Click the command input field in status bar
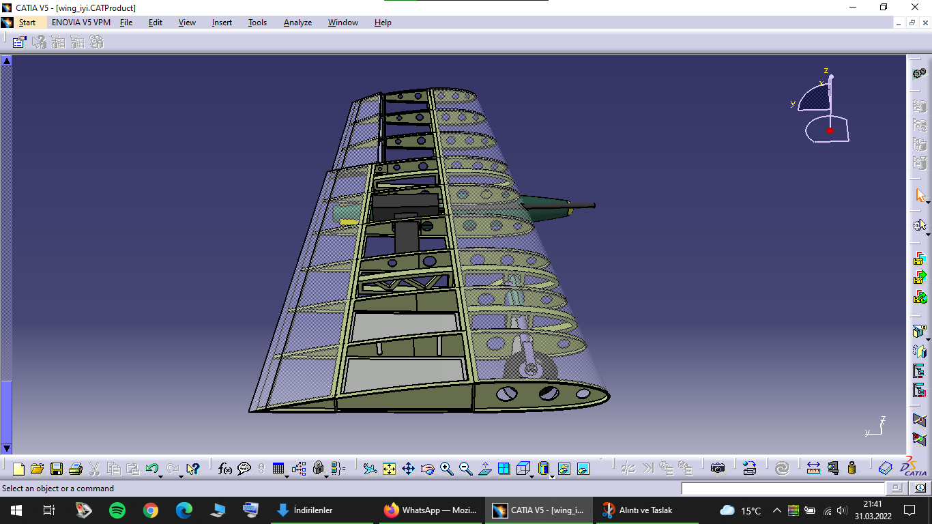Screen dimensions: 932x524 coord(783,489)
